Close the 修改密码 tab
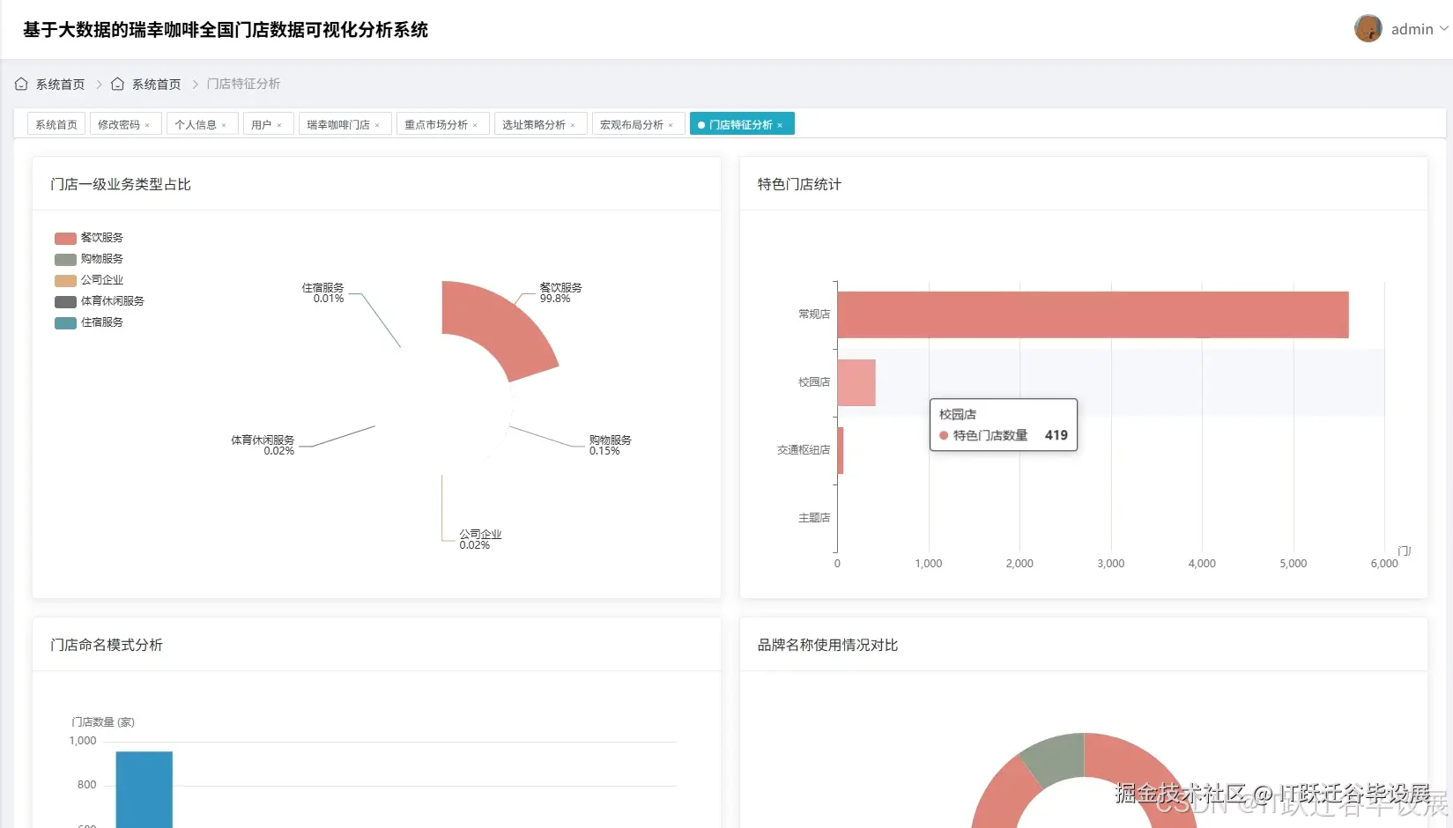The width and height of the screenshot is (1453, 828). [147, 125]
